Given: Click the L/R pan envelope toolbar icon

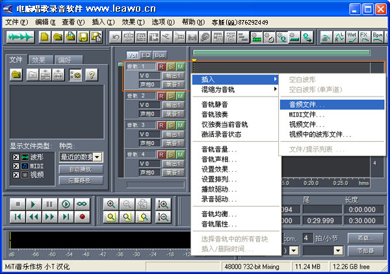Looking at the screenshot, I should pos(339,37).
